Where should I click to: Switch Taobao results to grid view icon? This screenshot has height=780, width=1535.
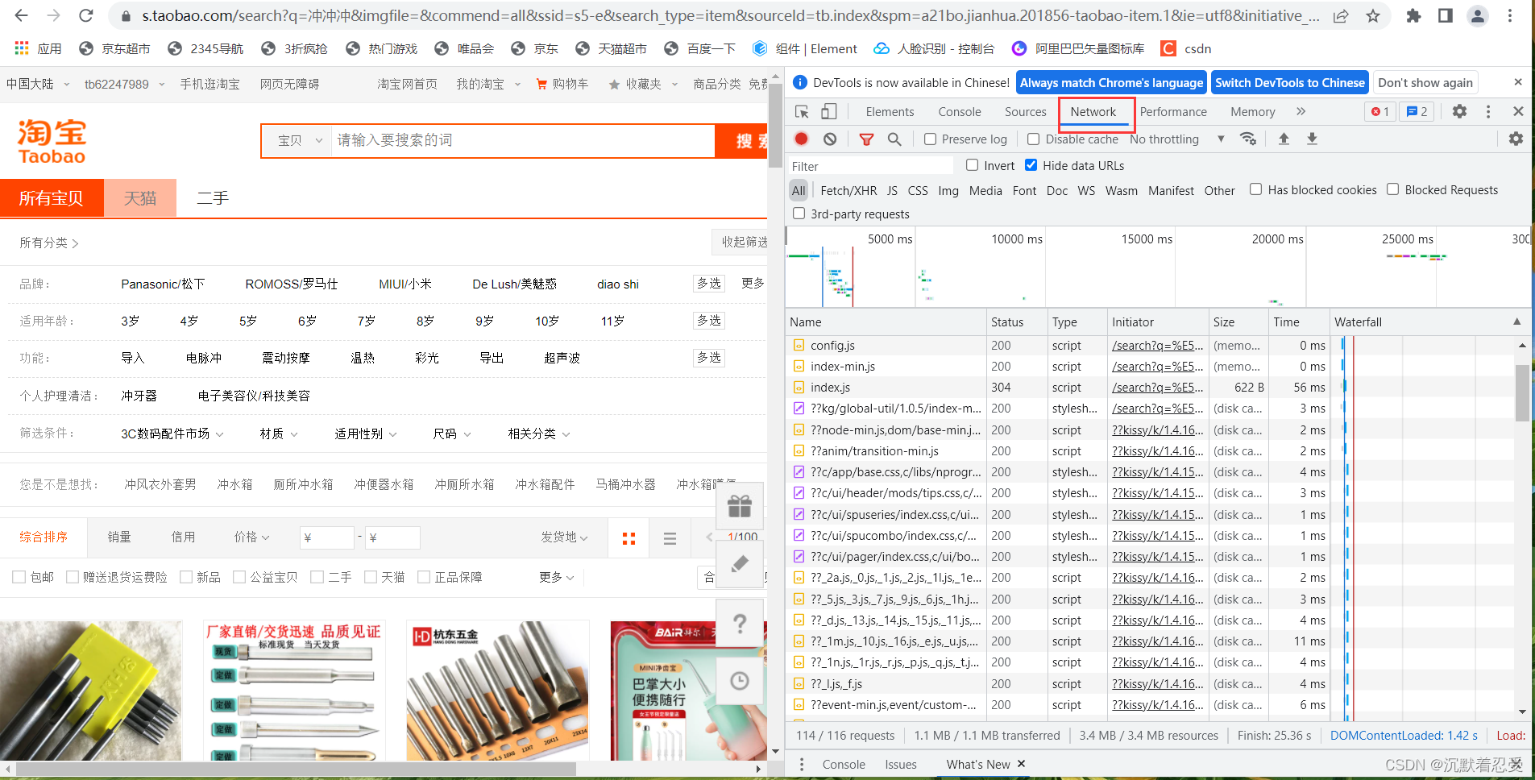tap(629, 538)
